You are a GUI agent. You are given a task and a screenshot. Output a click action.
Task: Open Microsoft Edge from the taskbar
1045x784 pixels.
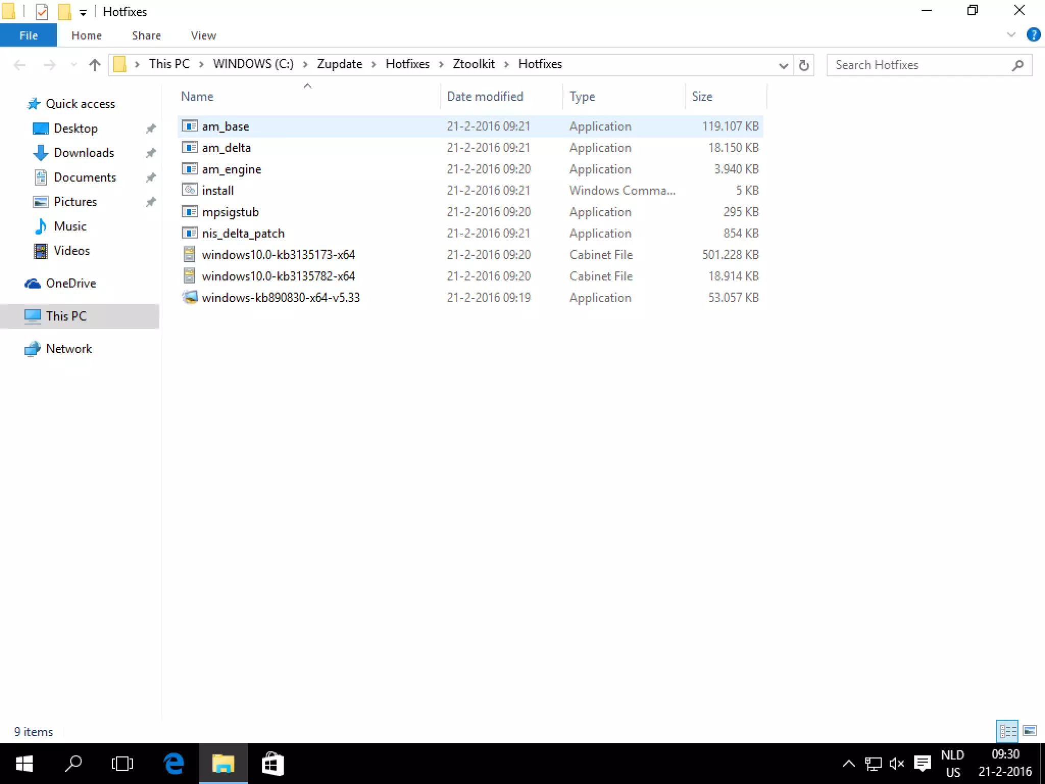(x=173, y=764)
